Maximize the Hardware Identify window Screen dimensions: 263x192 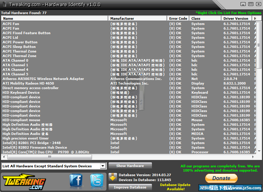pyautogui.click(x=251, y=4)
